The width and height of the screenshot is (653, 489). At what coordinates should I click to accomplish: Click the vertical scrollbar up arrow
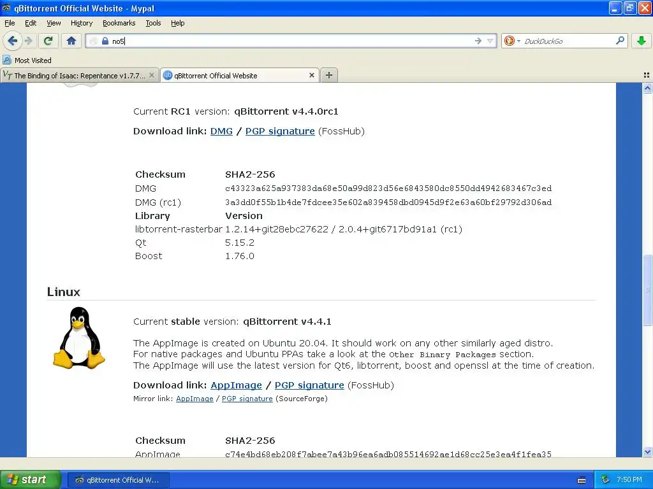coord(647,88)
